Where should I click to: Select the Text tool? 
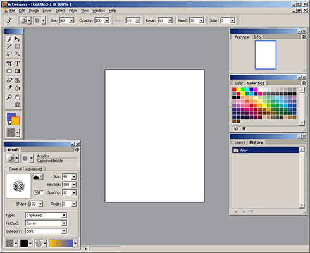tap(18, 63)
